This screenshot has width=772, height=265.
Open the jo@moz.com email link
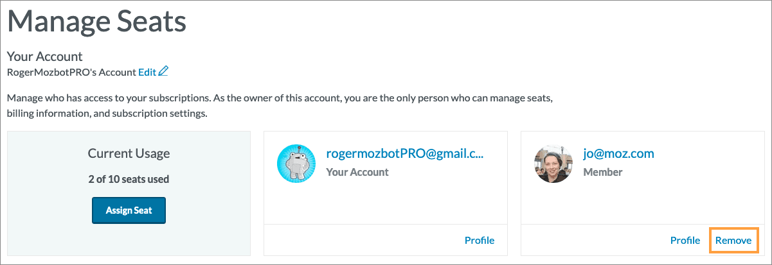618,154
